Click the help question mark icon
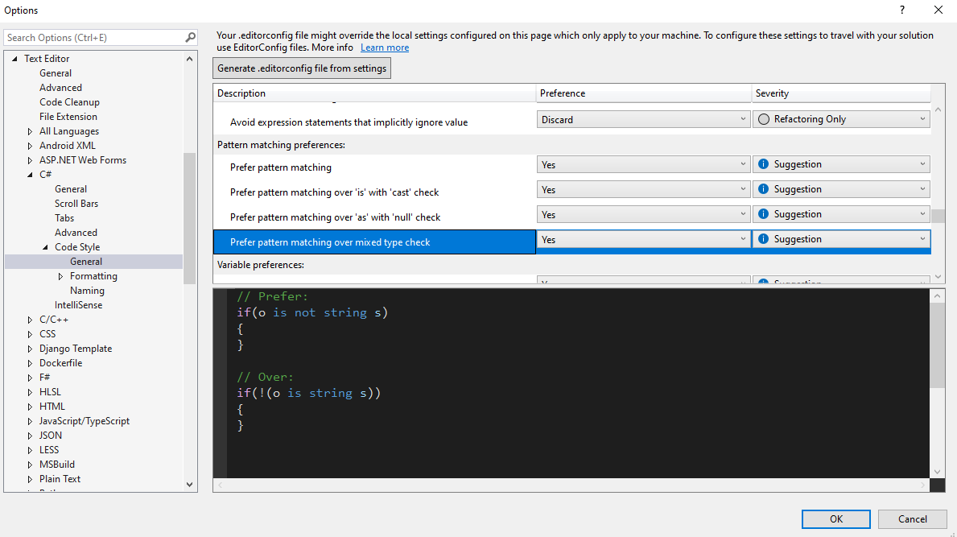The height and width of the screenshot is (537, 957). pyautogui.click(x=901, y=10)
